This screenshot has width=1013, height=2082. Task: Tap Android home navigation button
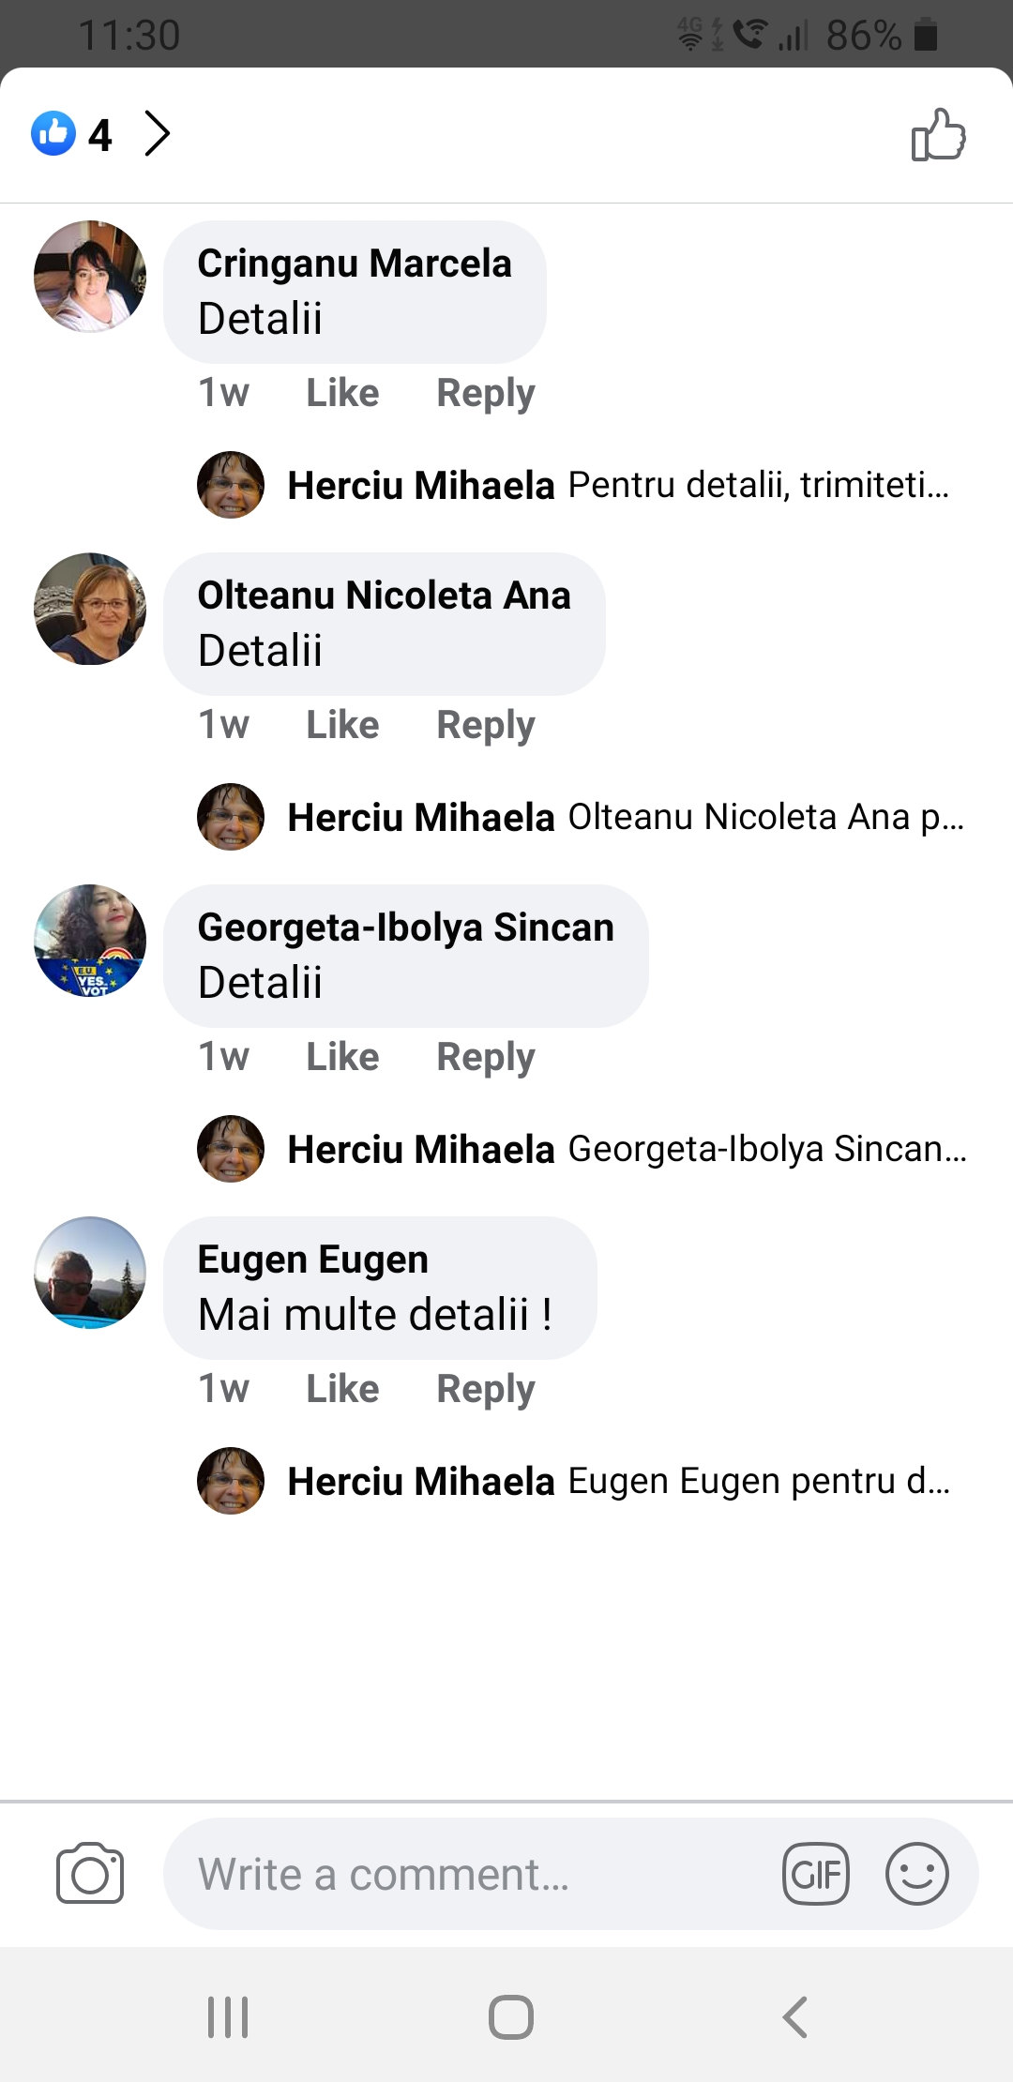511,2016
